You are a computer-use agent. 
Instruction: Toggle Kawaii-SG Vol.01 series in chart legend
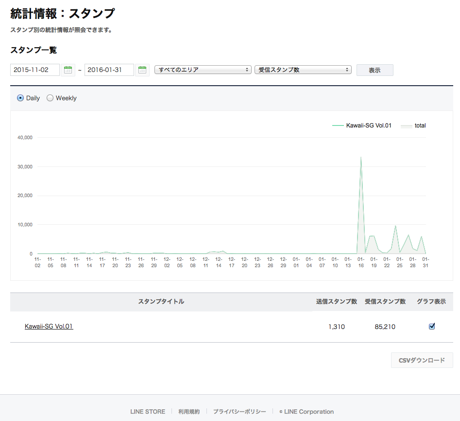coord(362,126)
